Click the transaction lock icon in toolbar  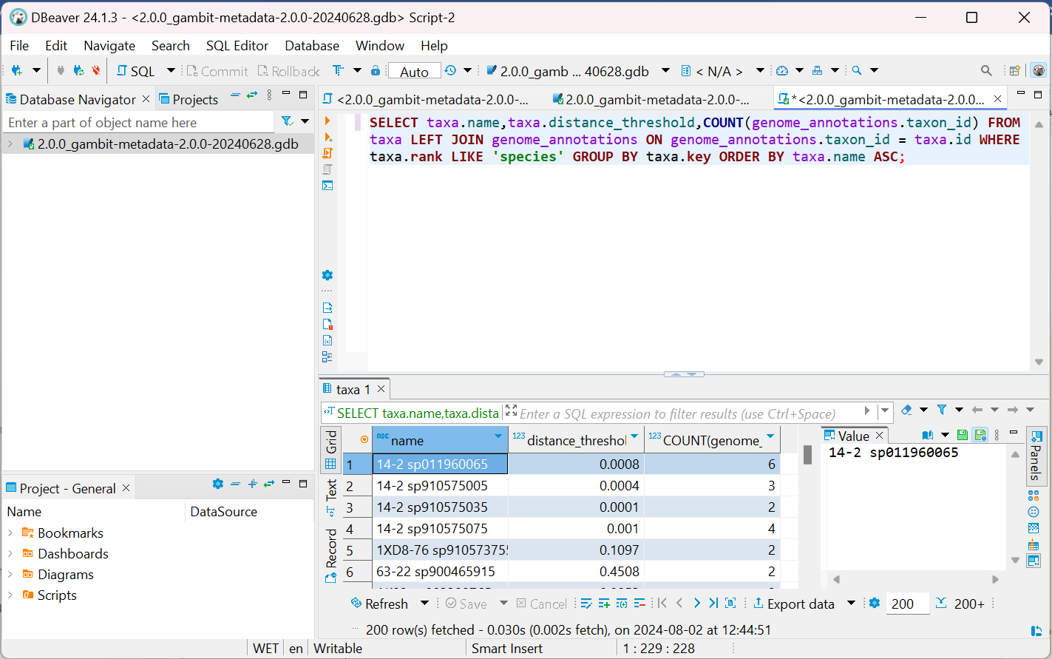coord(376,71)
